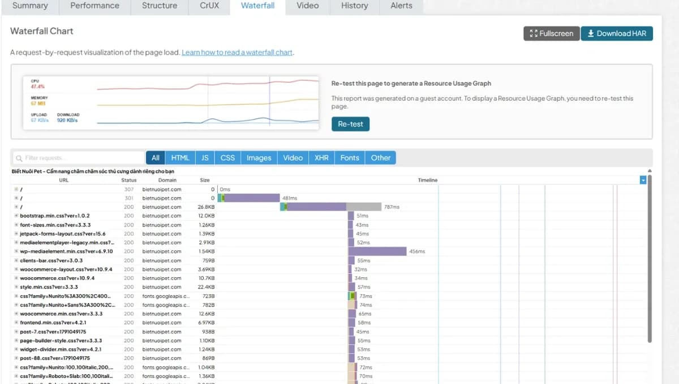Viewport: 679px width, 384px height.
Task: Click the 787ms timeline bar
Action: point(331,207)
